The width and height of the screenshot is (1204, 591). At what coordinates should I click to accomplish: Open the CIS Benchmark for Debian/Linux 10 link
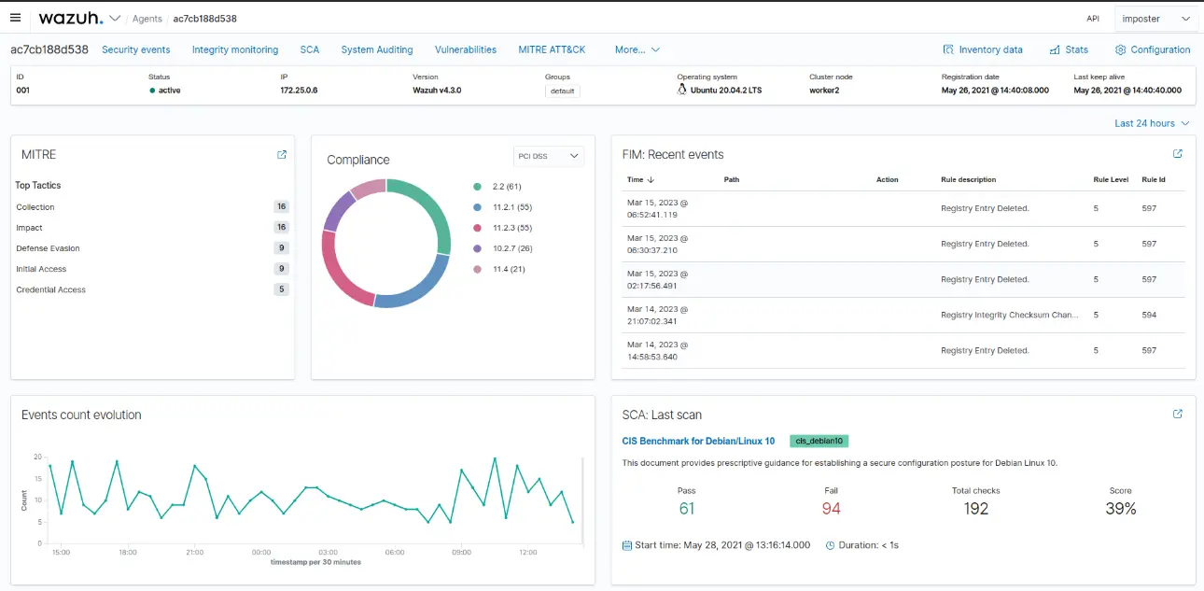coord(698,441)
